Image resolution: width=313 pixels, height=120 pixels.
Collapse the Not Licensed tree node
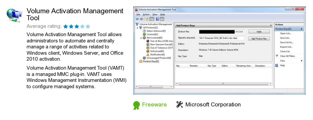tap(141, 38)
